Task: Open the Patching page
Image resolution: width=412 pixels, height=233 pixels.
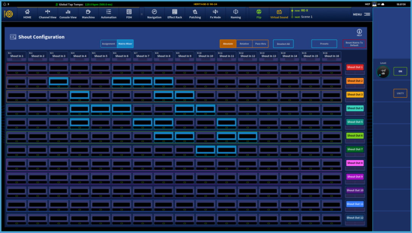Action: pyautogui.click(x=195, y=14)
